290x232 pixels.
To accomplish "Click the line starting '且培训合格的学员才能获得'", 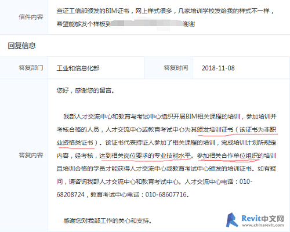I will 166,169.
